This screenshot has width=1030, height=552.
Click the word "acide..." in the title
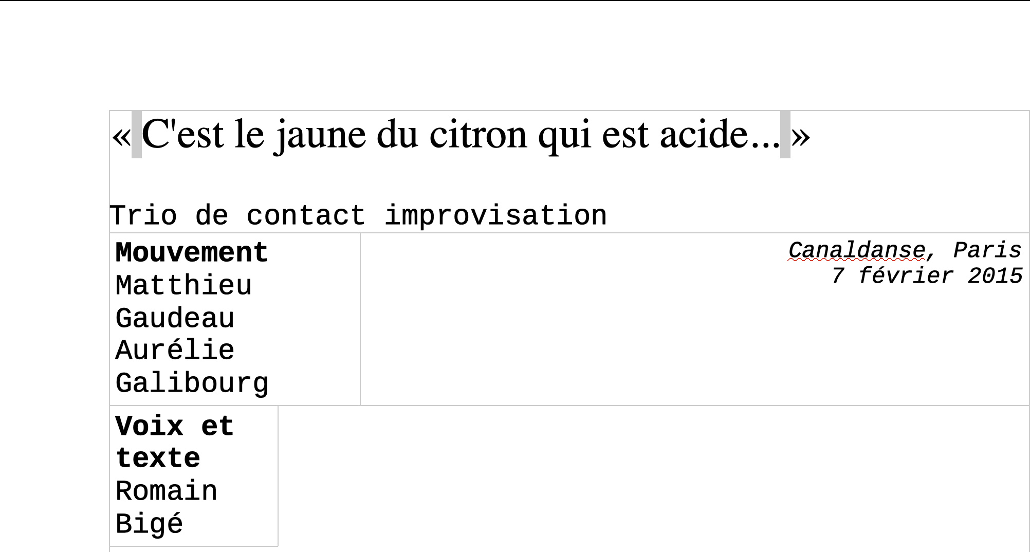pyautogui.click(x=720, y=135)
